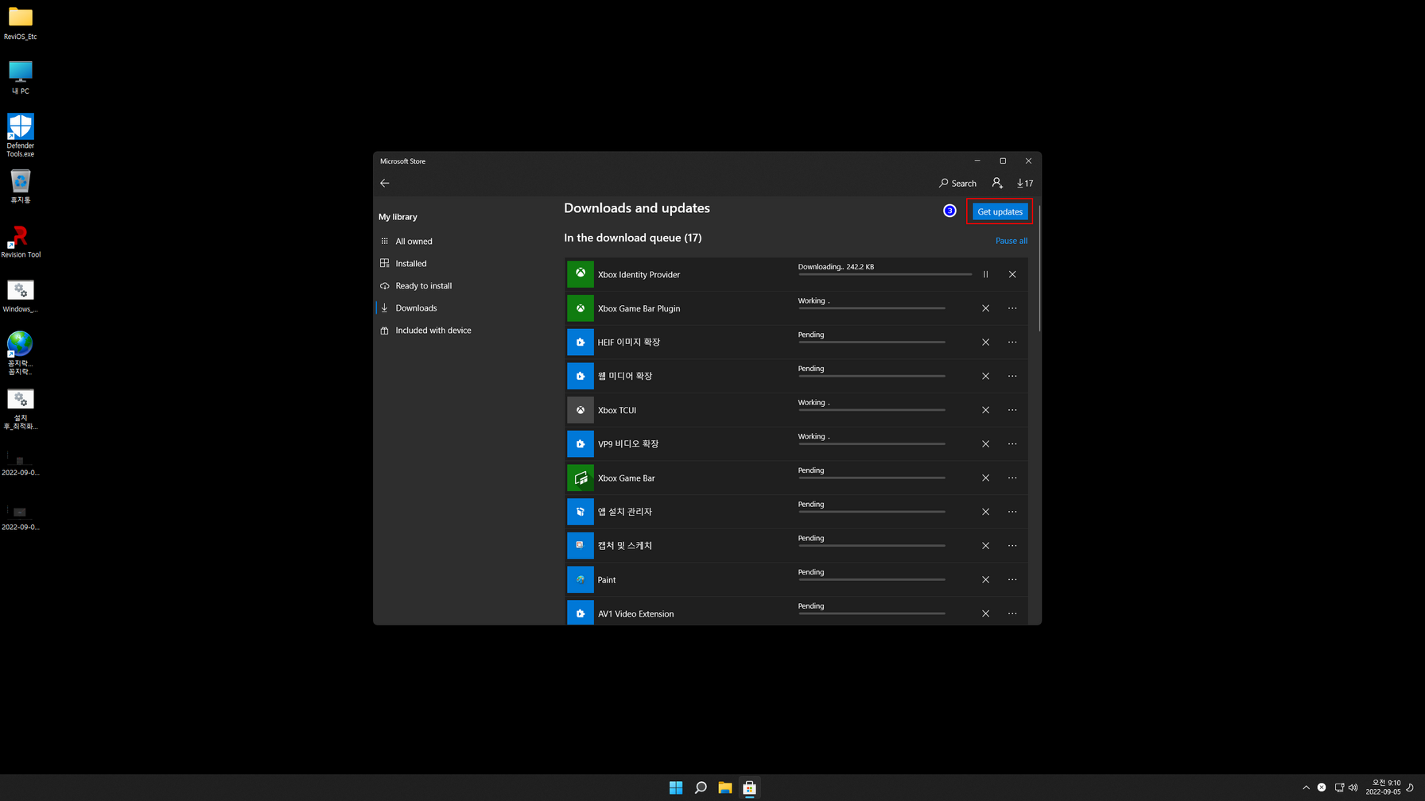Select the 설치 후_최적화 desktop icon
Screen dimensions: 1425x801
tap(21, 409)
